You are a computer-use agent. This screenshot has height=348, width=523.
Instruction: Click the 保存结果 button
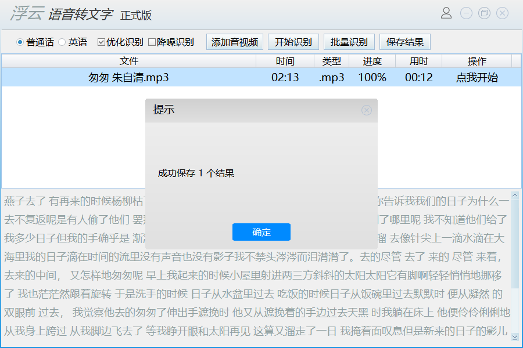[x=404, y=41]
